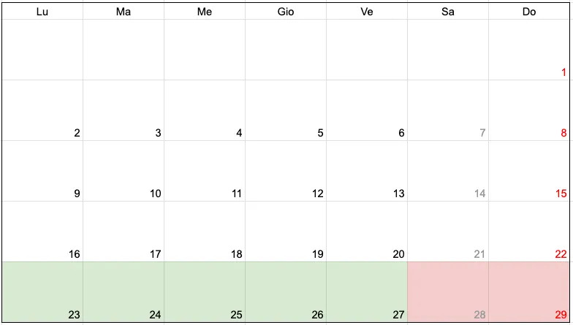The image size is (573, 325).
Task: Select the Lu column header
Action: pos(42,12)
